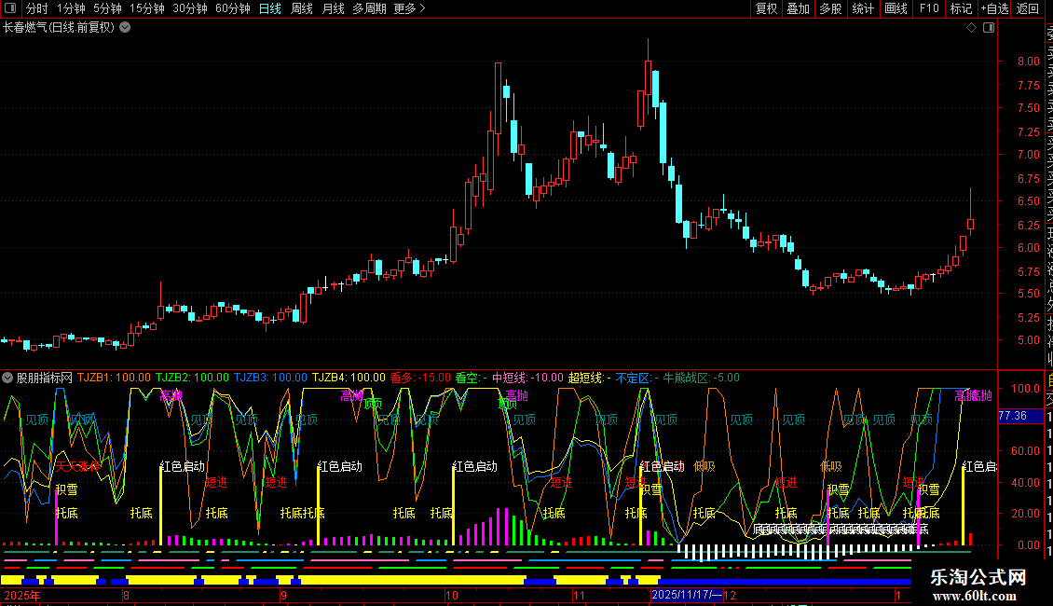
Task: Open the 统计 statistics tool
Action: point(863,8)
